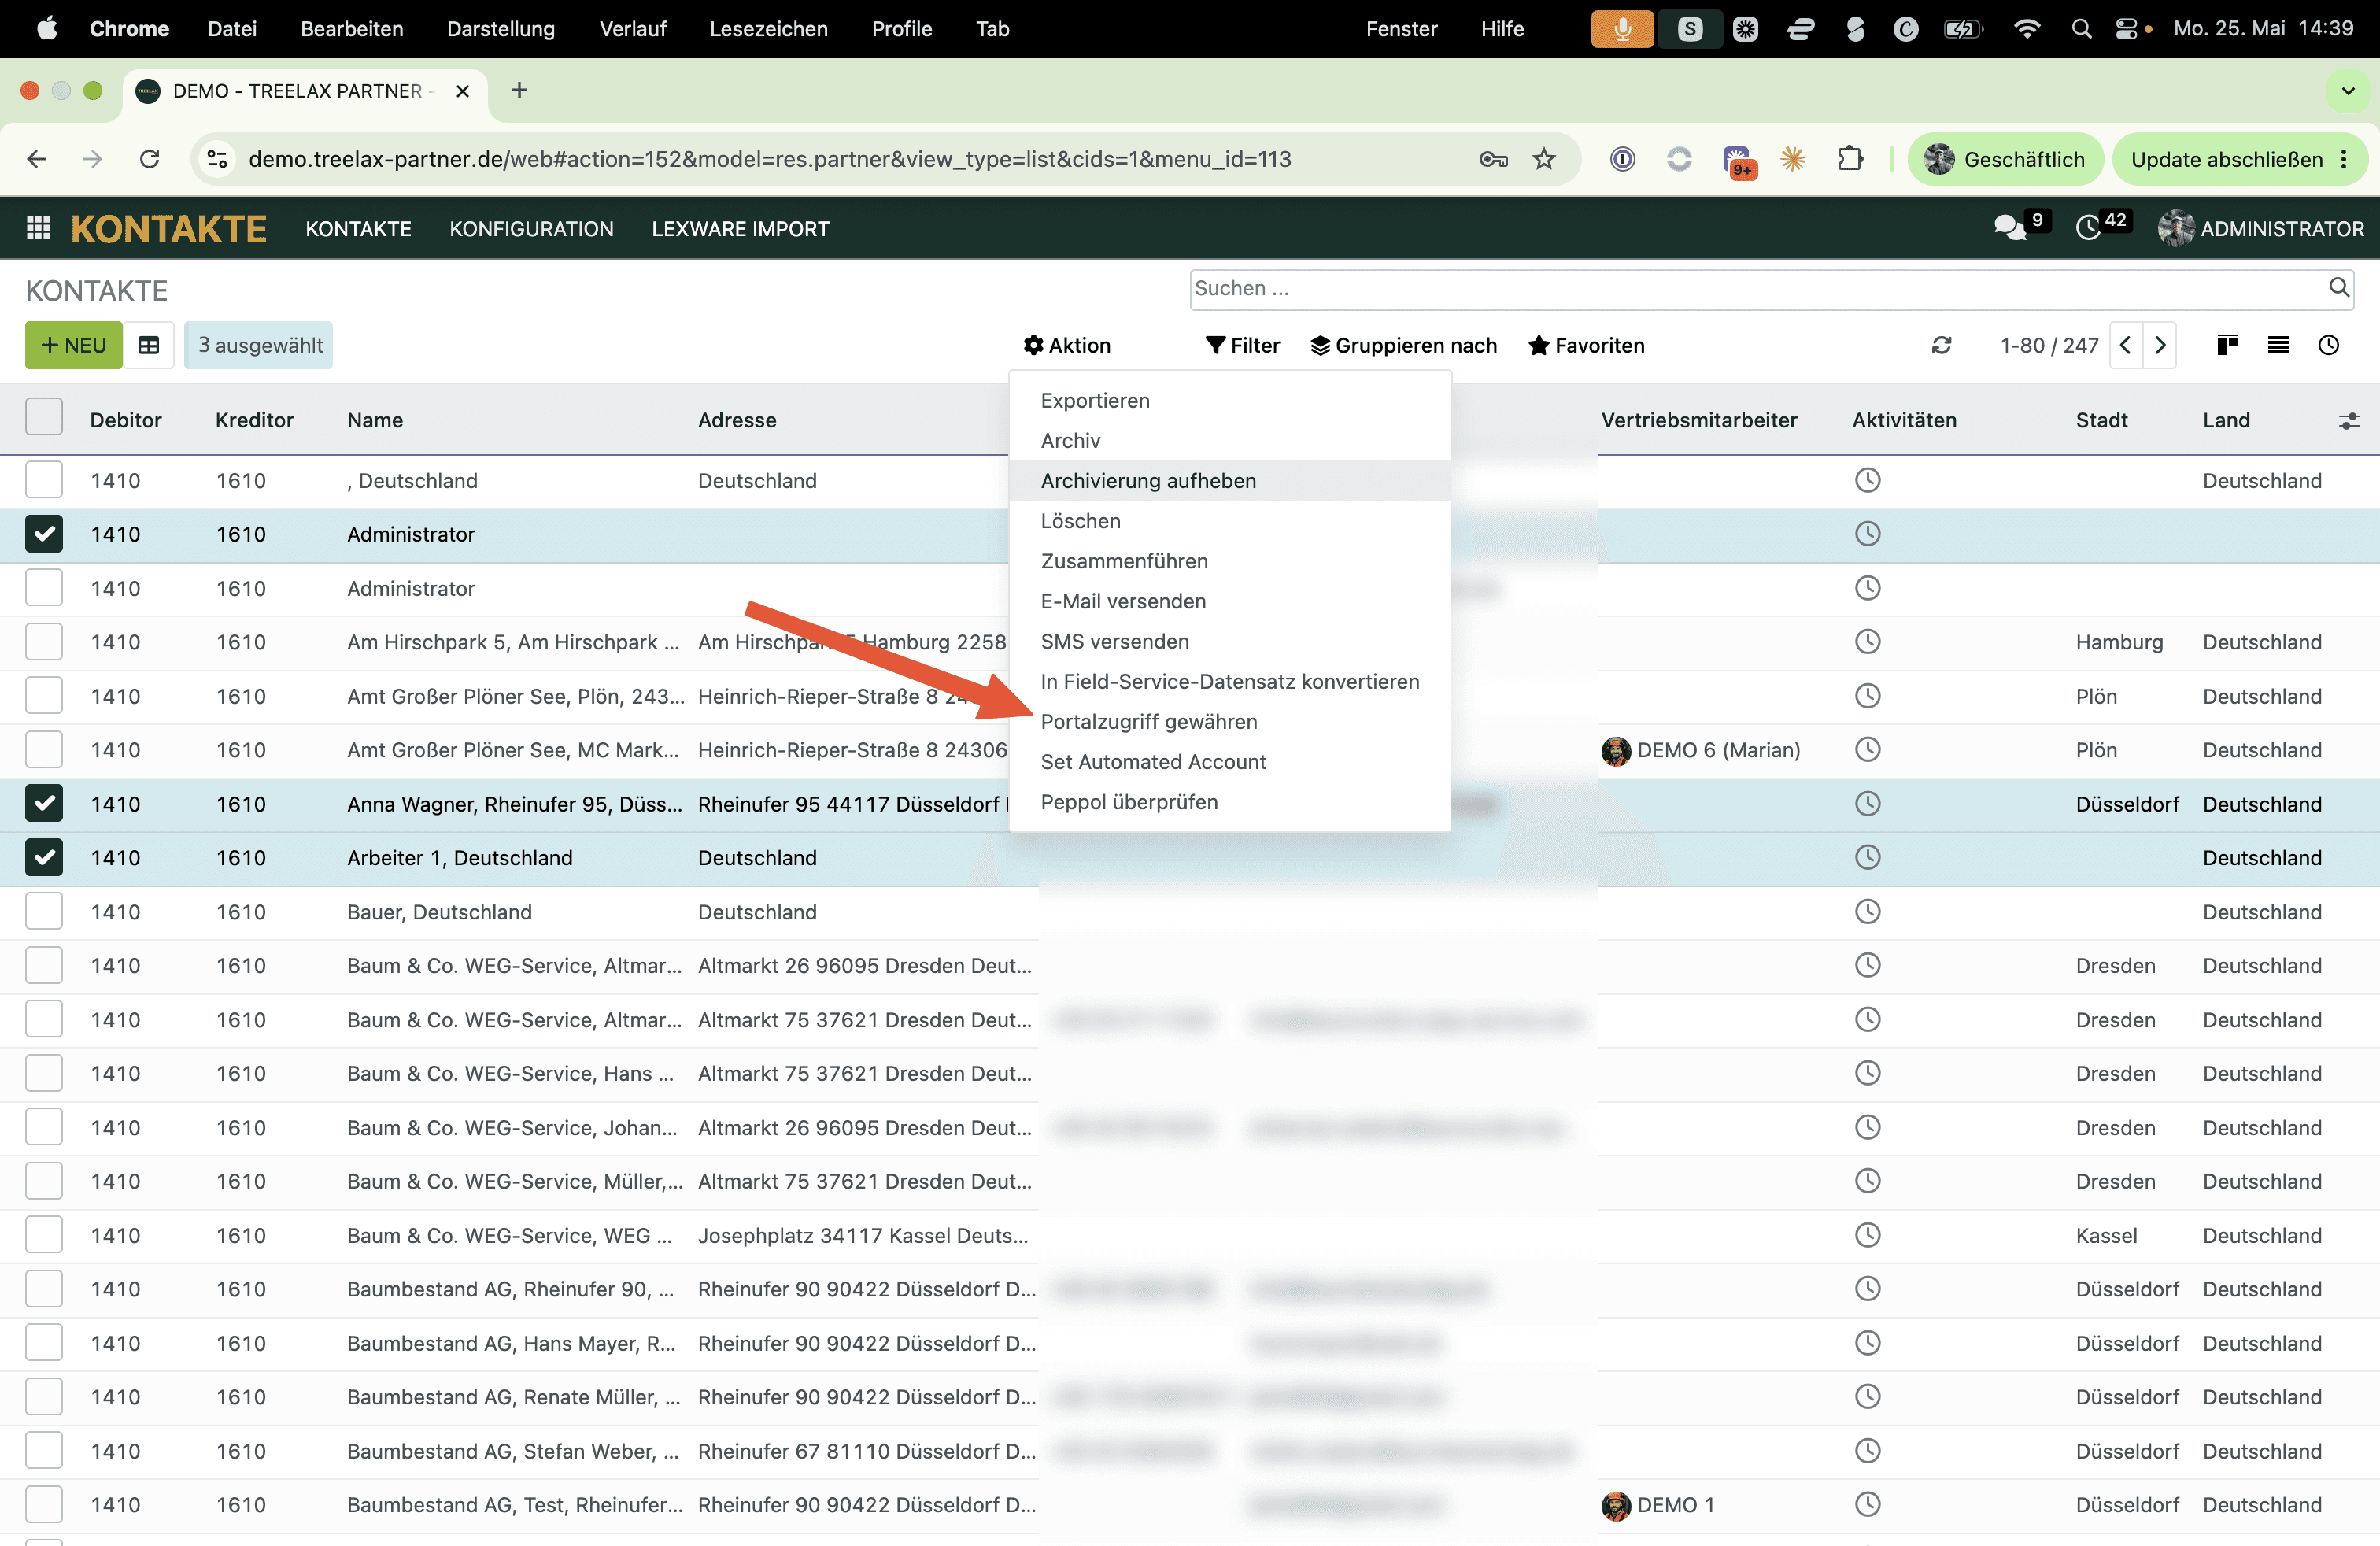The image size is (2380, 1546).
Task: Click into the Suchen search field
Action: coord(1757,289)
